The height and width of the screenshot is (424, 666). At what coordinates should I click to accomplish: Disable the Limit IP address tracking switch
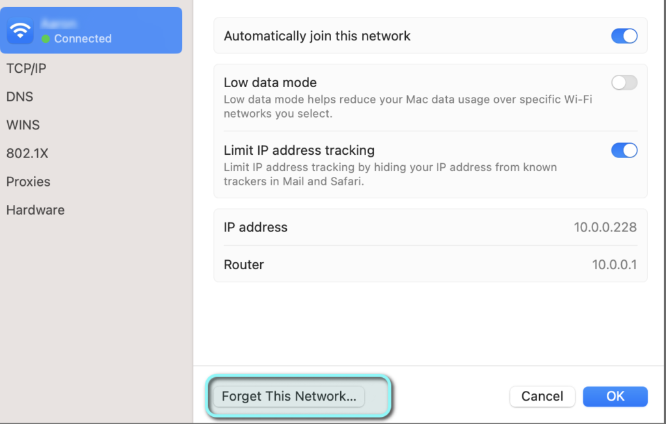[624, 150]
